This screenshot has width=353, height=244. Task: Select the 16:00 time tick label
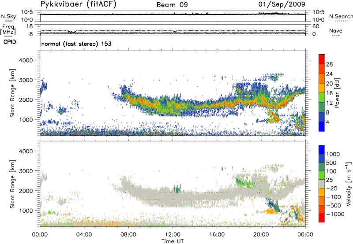217,235
